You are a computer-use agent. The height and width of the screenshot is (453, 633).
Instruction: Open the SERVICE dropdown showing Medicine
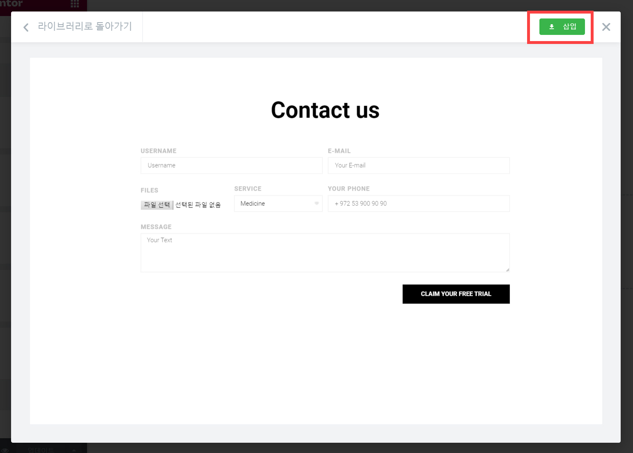[x=278, y=203]
